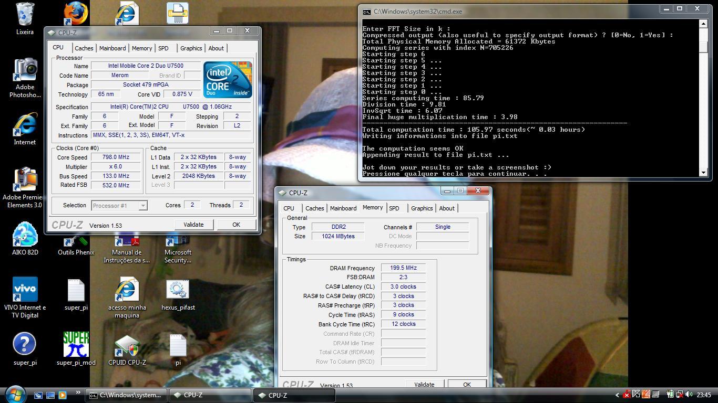Open SPD tab in CPU-Z Memory window
This screenshot has width=718, height=403.
point(394,208)
